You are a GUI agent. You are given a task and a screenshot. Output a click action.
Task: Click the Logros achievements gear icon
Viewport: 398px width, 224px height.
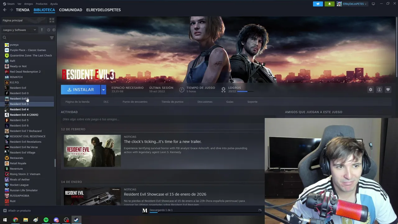tap(223, 90)
